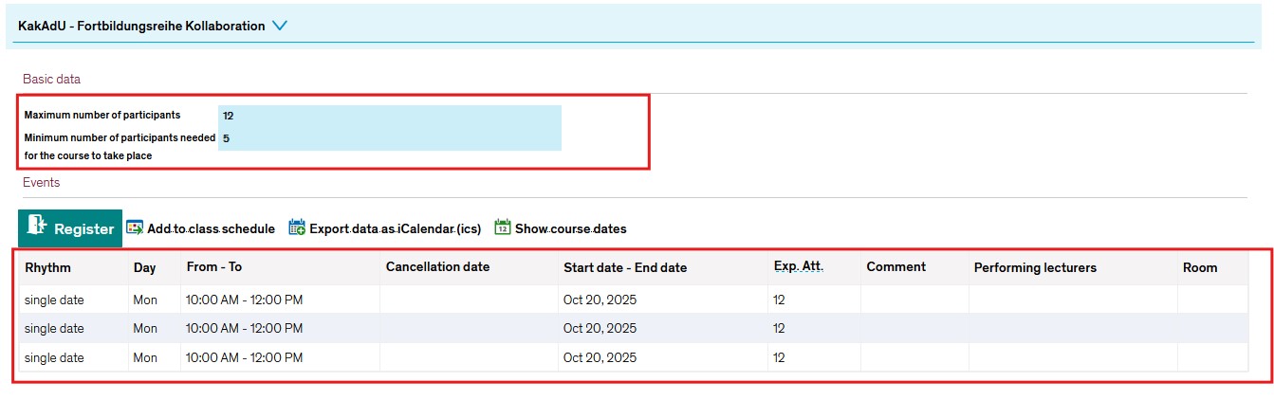1274x400 pixels.
Task: Click the iCalendar export calendar icon
Action: [x=297, y=228]
